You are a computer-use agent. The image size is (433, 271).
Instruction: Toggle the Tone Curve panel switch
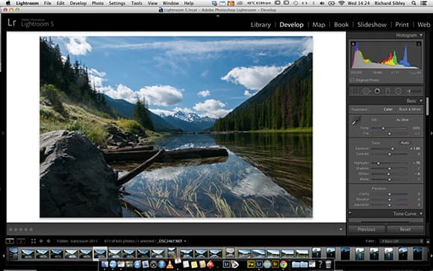click(350, 214)
